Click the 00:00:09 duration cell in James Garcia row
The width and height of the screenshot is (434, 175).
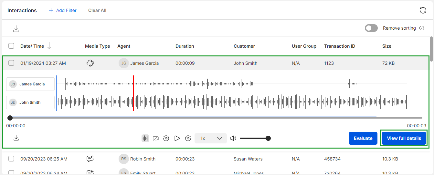point(185,63)
